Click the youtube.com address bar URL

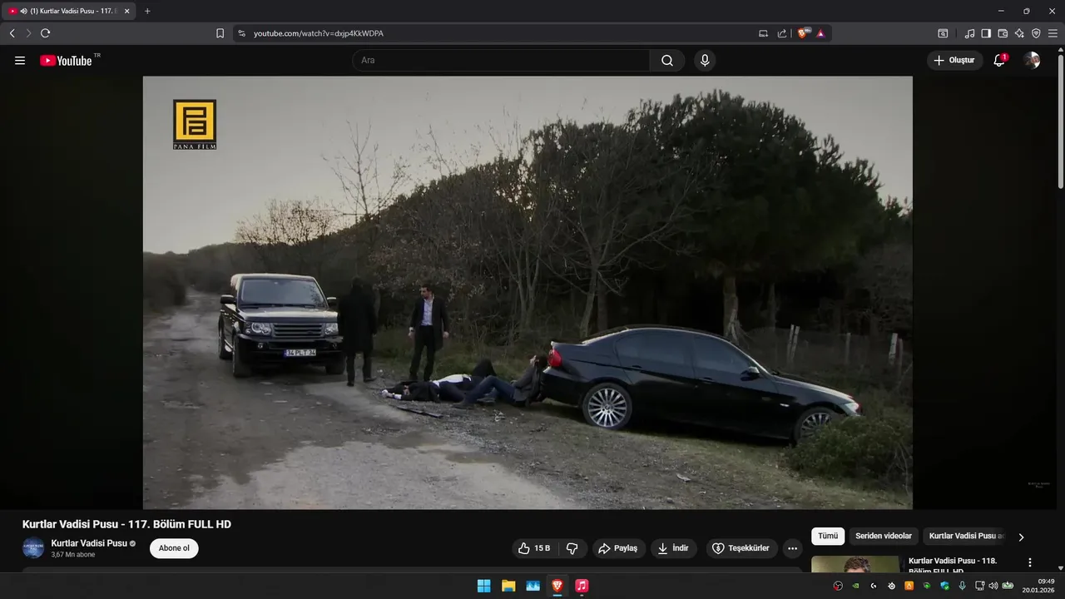(319, 33)
